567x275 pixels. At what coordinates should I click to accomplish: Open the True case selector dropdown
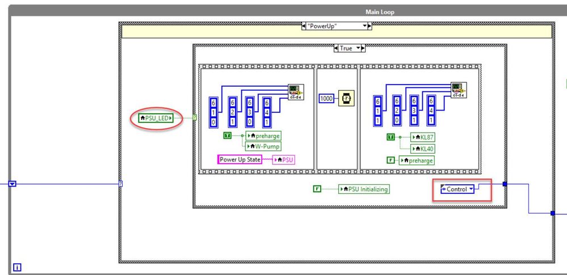[x=358, y=48]
